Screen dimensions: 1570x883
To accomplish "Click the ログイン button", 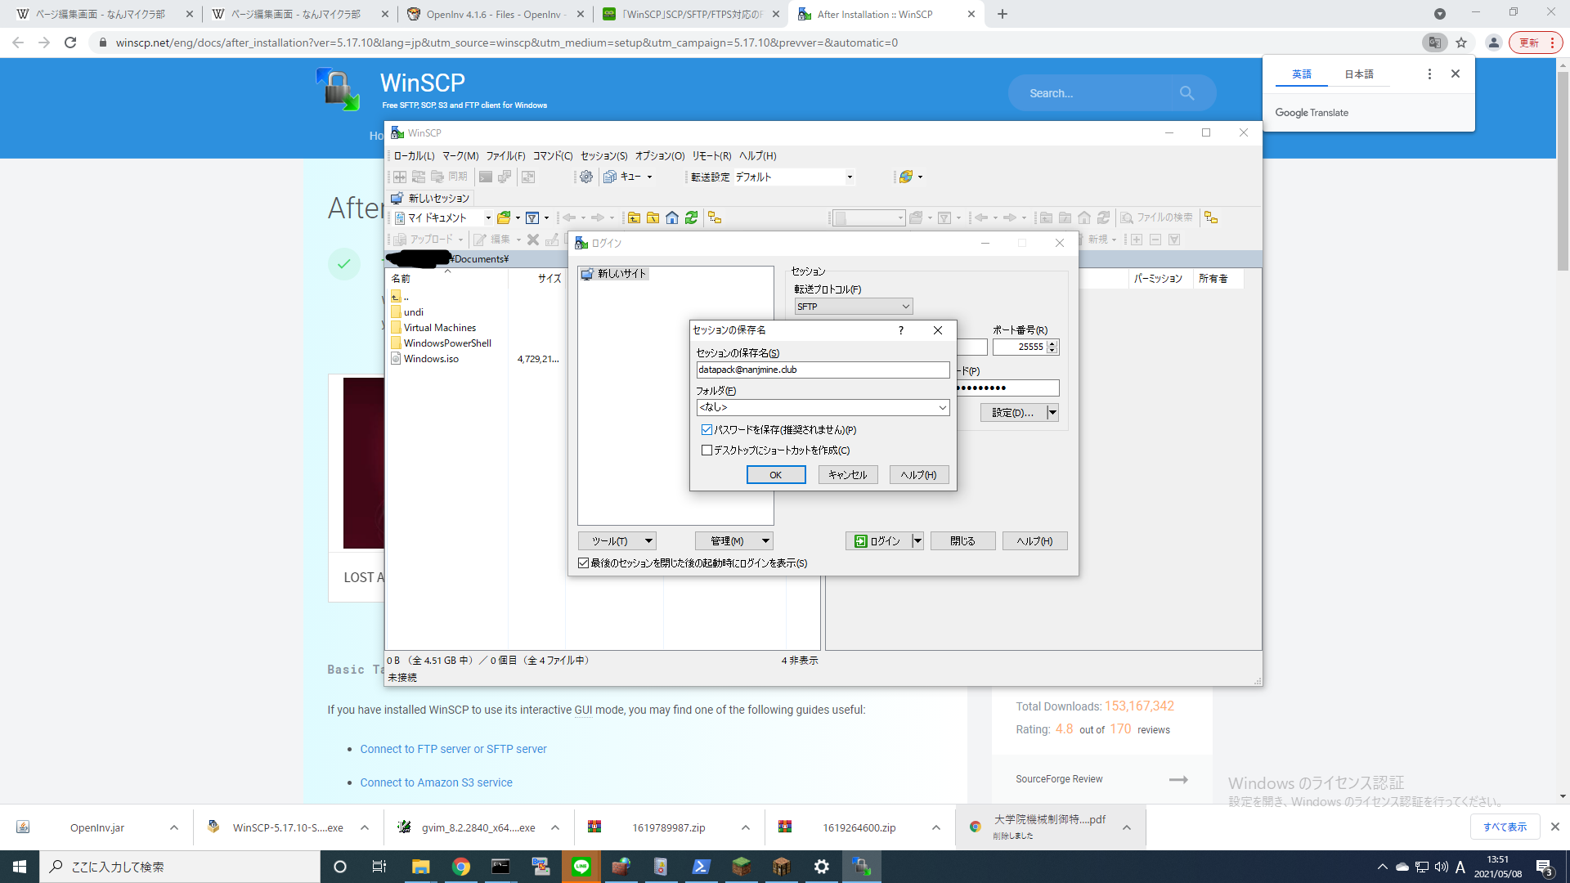I will coord(878,541).
